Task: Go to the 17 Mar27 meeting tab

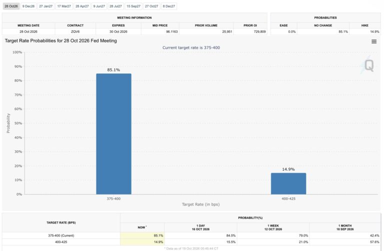Action: [x=64, y=6]
